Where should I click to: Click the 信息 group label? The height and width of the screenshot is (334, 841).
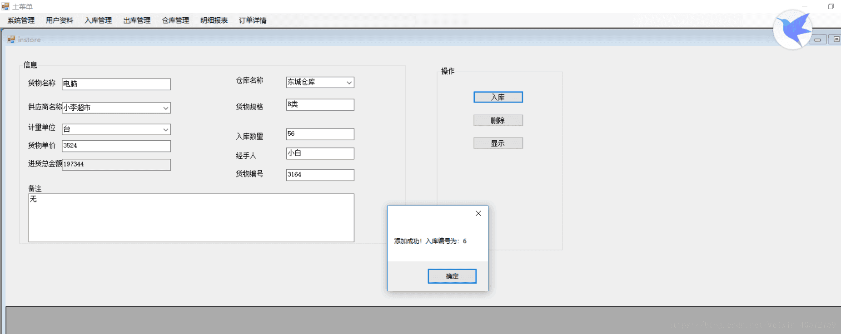pyautogui.click(x=30, y=65)
